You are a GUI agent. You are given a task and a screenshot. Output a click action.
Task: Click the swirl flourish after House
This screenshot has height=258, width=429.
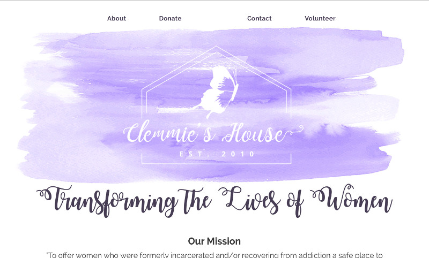coord(294,131)
